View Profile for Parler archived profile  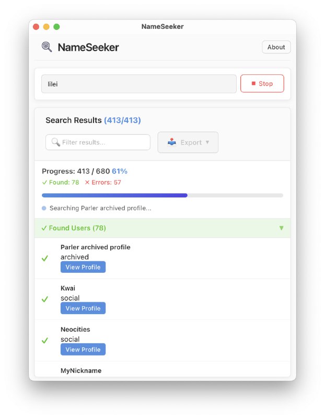(83, 267)
